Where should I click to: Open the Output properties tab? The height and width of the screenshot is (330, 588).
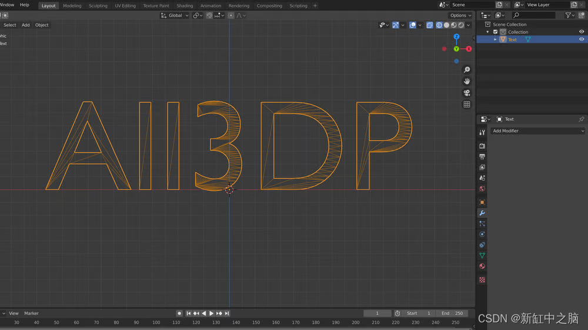[482, 157]
